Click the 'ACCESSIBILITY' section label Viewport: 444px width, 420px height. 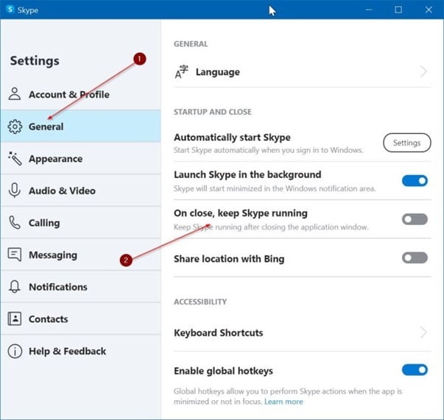click(200, 302)
